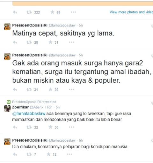Viewport: 153px width, 163px height.
Task: Retweet the 'Gak ada orang masuk surga' tweet
Action: (29, 90)
